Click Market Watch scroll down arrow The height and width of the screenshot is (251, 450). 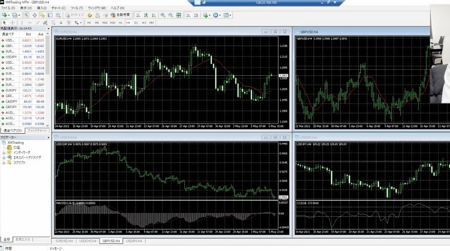pos(48,126)
